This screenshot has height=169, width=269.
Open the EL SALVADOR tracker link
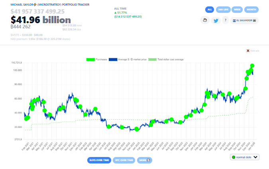pyautogui.click(x=244, y=20)
